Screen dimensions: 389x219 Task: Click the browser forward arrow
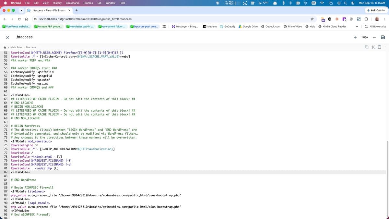coord(13,19)
